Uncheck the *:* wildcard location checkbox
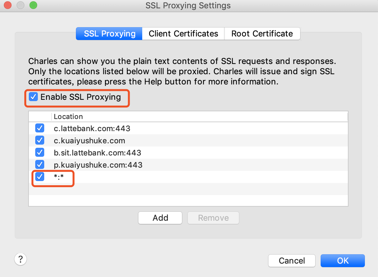This screenshot has height=277, width=378. [x=40, y=176]
